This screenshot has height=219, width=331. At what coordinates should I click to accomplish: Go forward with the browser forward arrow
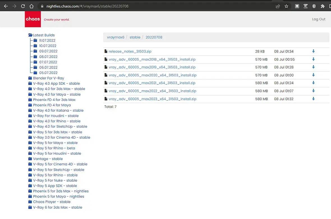point(14,6)
